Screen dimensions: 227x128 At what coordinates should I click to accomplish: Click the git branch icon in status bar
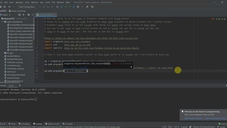218,127
